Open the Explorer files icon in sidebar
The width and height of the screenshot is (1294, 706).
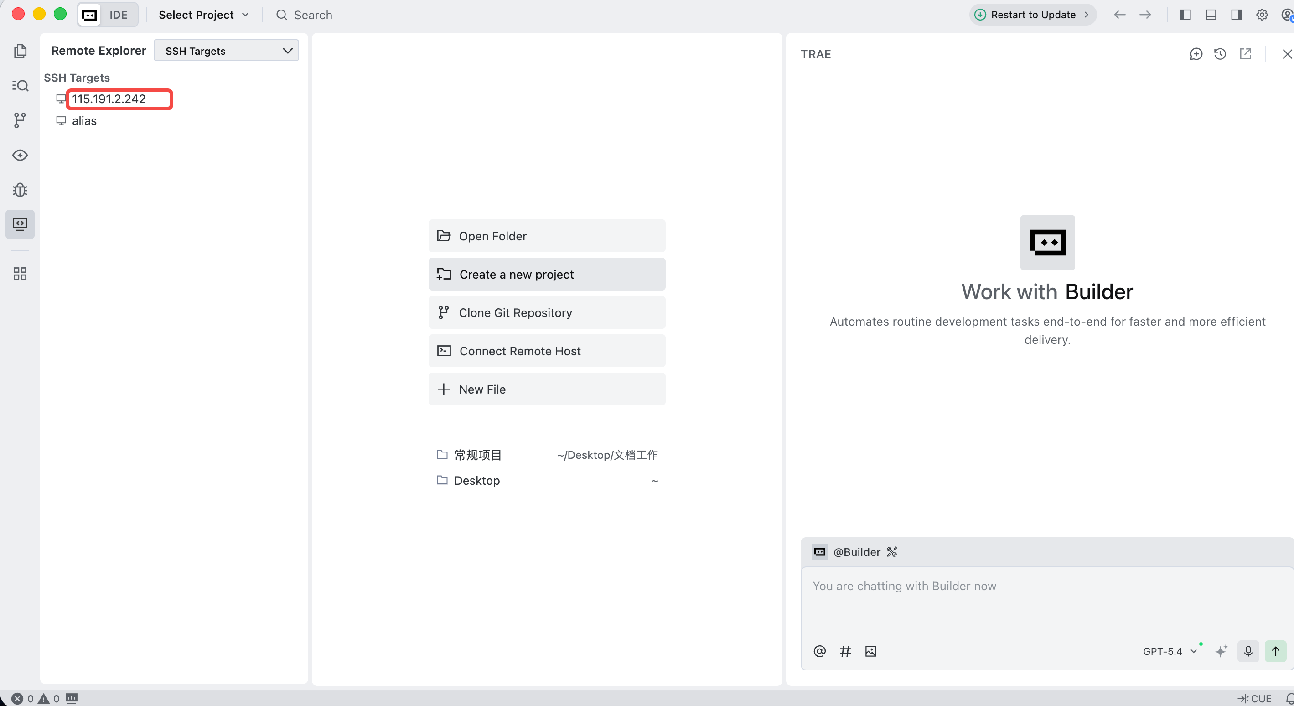point(20,51)
